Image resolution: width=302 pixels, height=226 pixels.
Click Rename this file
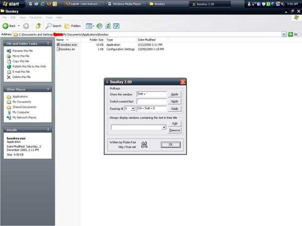coord(22,51)
